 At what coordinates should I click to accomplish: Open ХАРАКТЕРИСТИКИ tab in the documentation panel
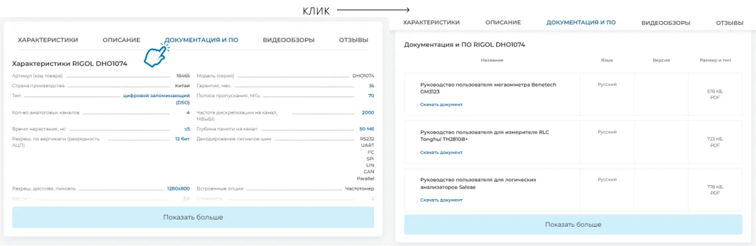431,22
